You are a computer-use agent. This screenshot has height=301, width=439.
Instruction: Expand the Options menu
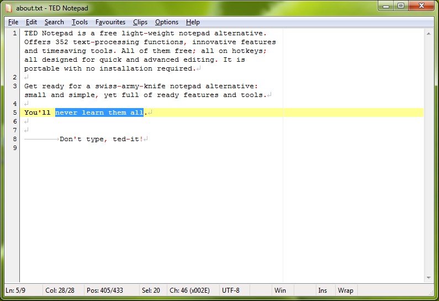pos(167,22)
